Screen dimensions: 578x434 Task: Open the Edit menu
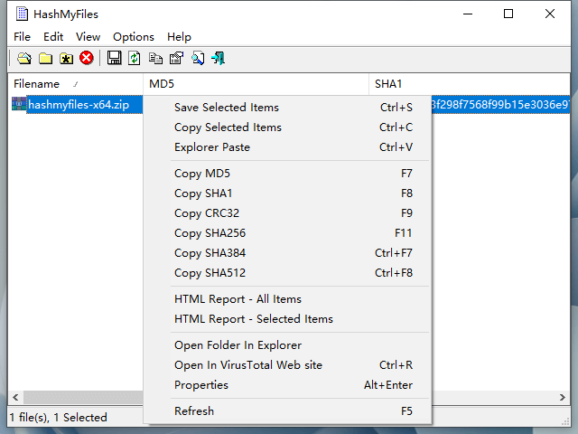[x=53, y=37]
